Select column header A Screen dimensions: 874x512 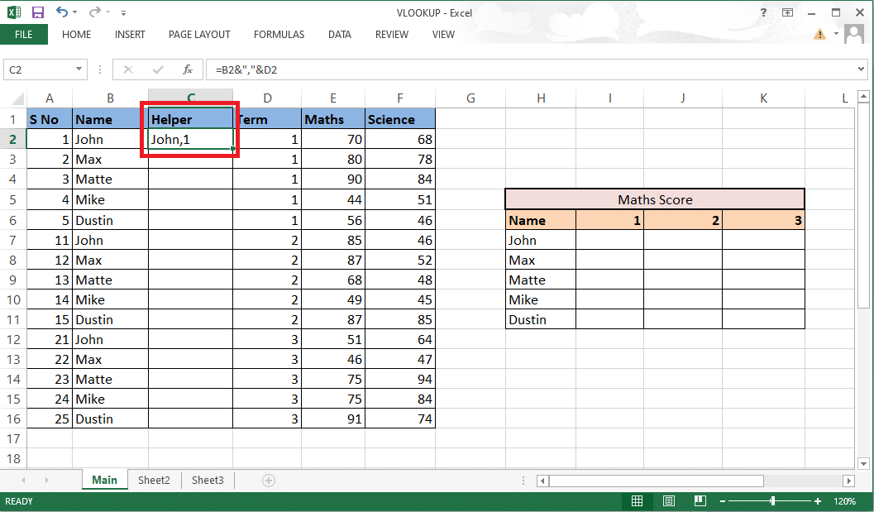click(x=50, y=98)
